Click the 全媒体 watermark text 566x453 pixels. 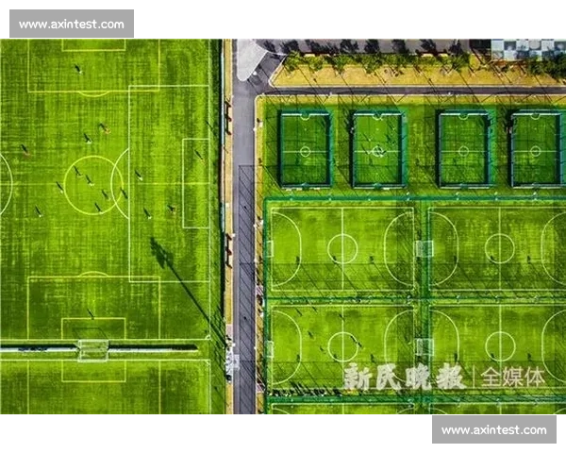point(514,377)
